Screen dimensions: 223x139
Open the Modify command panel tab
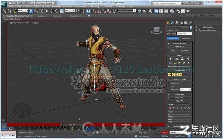coord(172,23)
